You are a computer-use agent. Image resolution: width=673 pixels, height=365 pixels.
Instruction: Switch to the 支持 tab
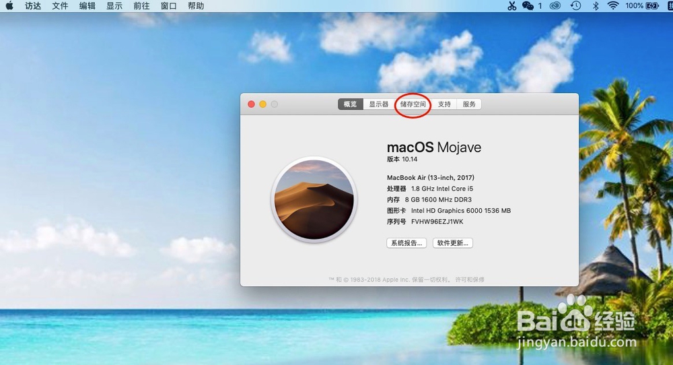coord(444,104)
